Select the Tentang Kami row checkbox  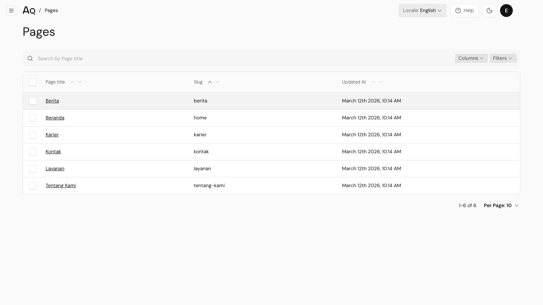click(33, 186)
